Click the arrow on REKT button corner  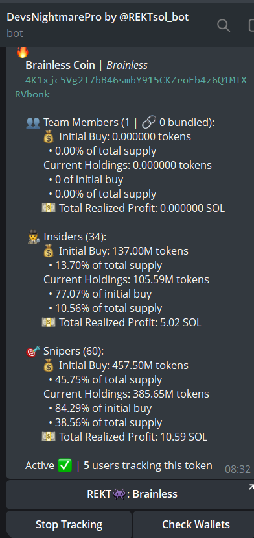(251, 486)
